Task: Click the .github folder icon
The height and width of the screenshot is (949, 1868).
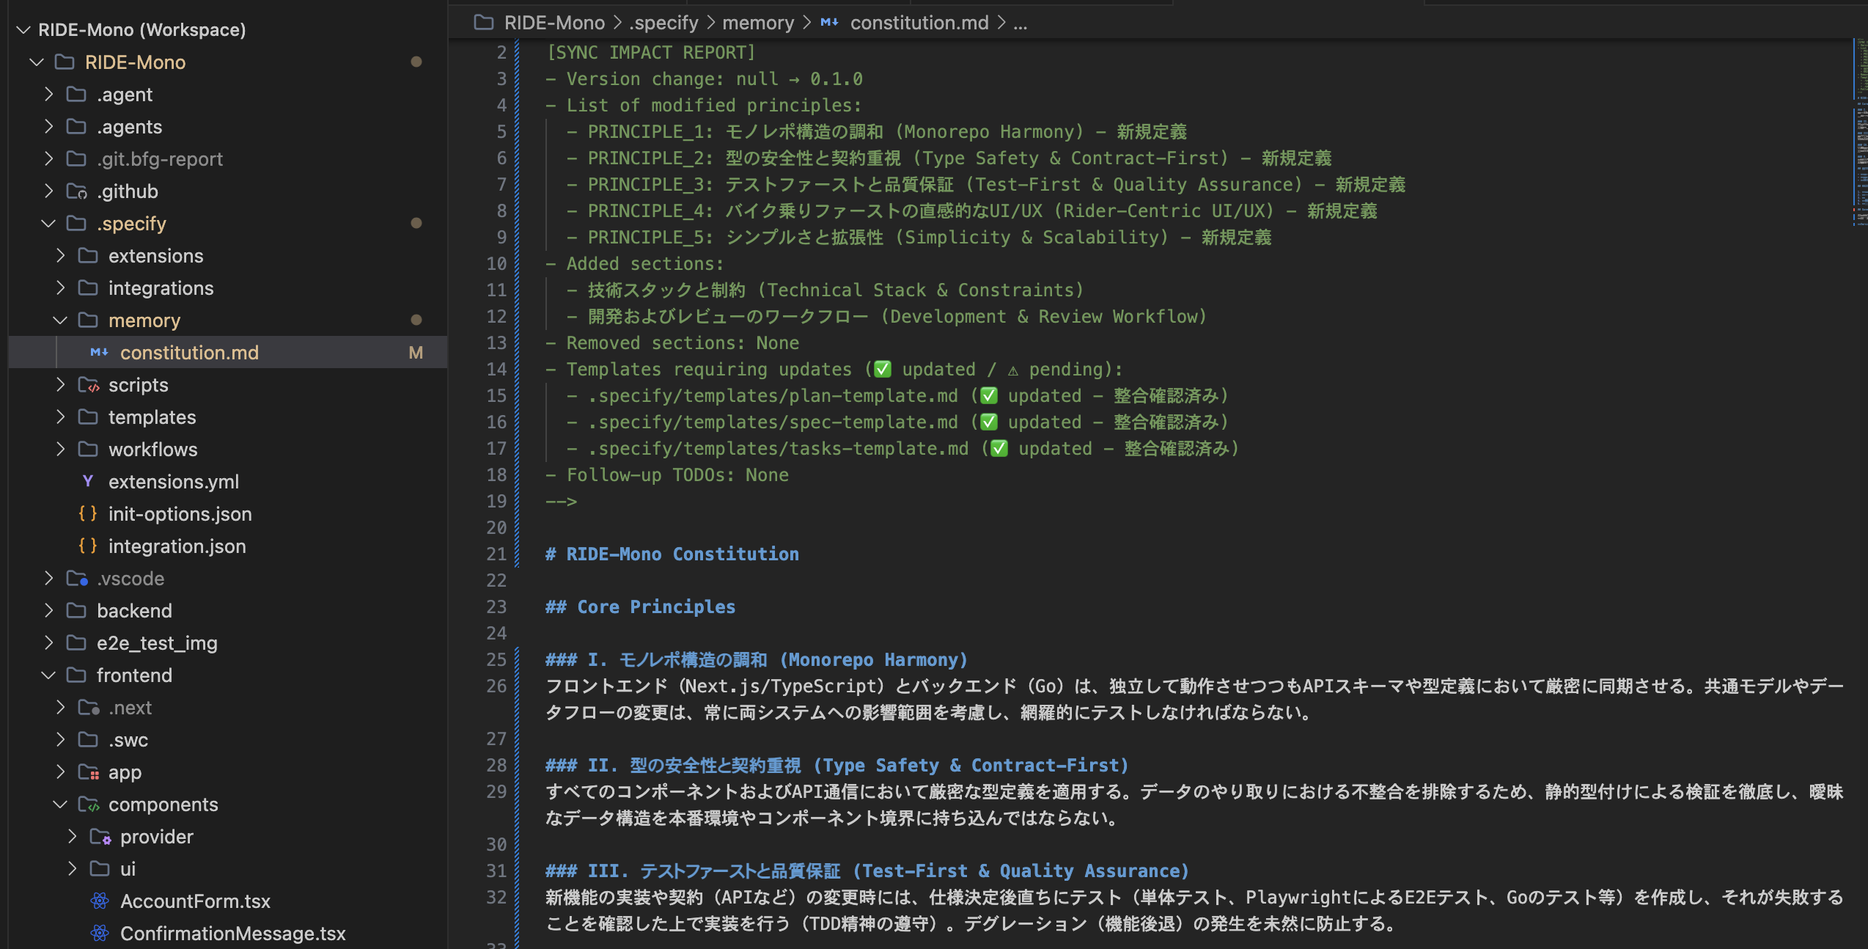Action: (76, 191)
